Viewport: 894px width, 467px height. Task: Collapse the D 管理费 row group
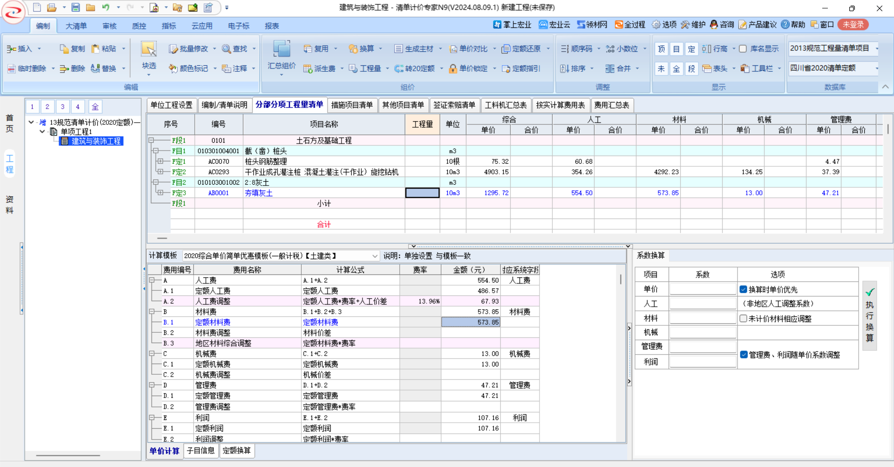pos(152,385)
